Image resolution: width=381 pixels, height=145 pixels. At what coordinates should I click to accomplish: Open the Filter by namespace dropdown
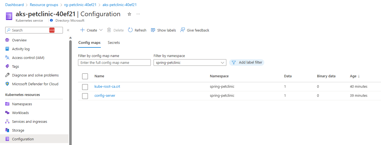(190, 62)
